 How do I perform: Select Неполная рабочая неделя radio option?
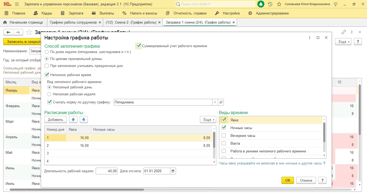coord(49,94)
